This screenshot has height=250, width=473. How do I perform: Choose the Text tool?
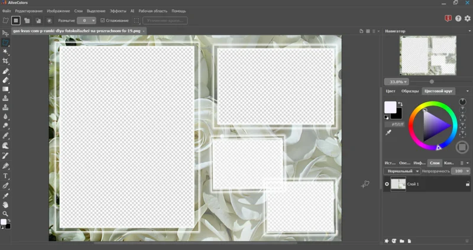click(x=6, y=176)
